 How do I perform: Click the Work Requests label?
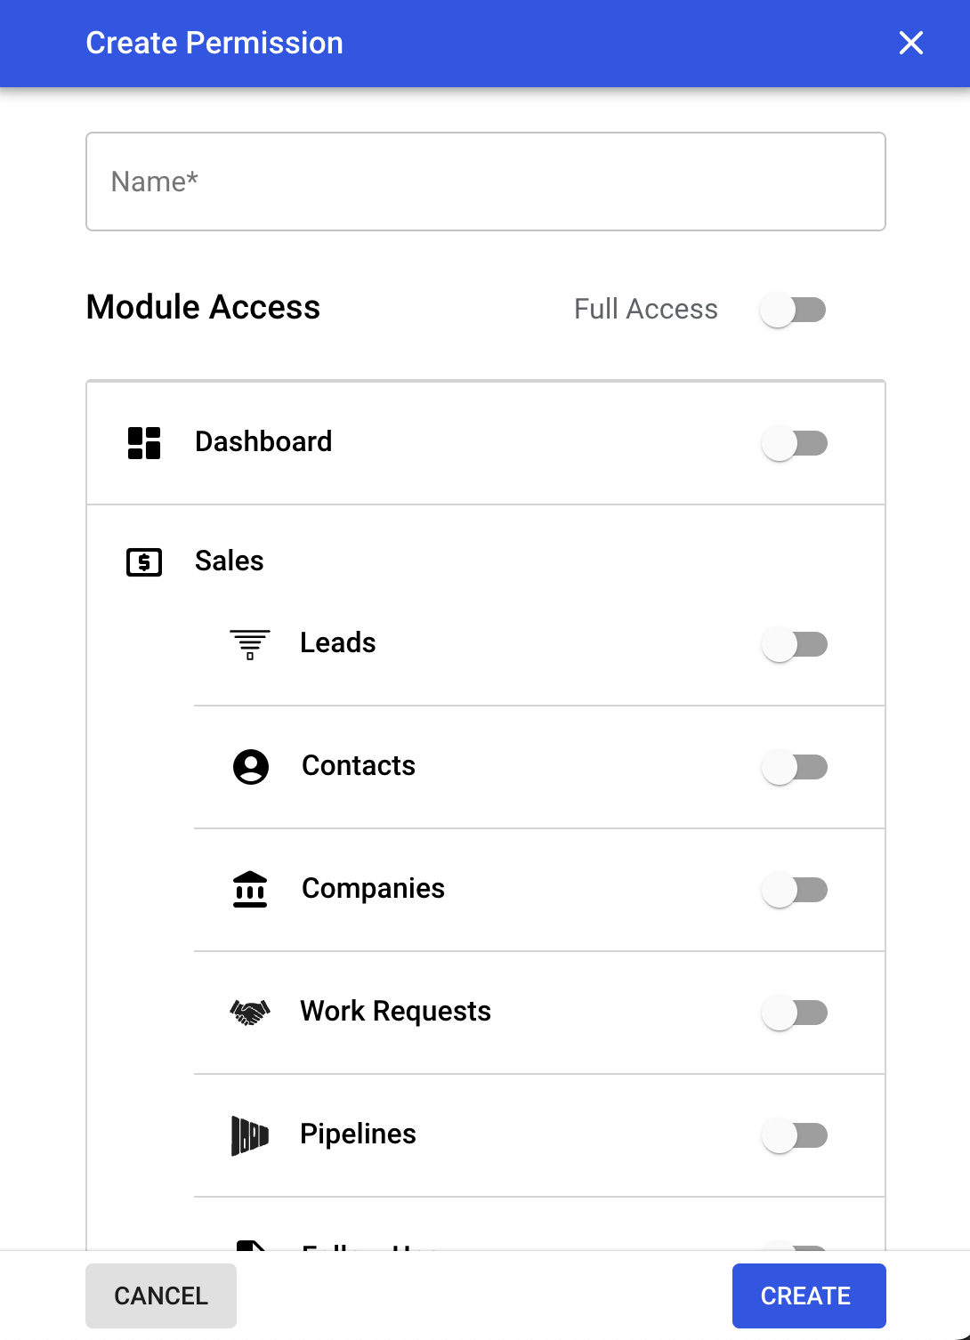(395, 1012)
